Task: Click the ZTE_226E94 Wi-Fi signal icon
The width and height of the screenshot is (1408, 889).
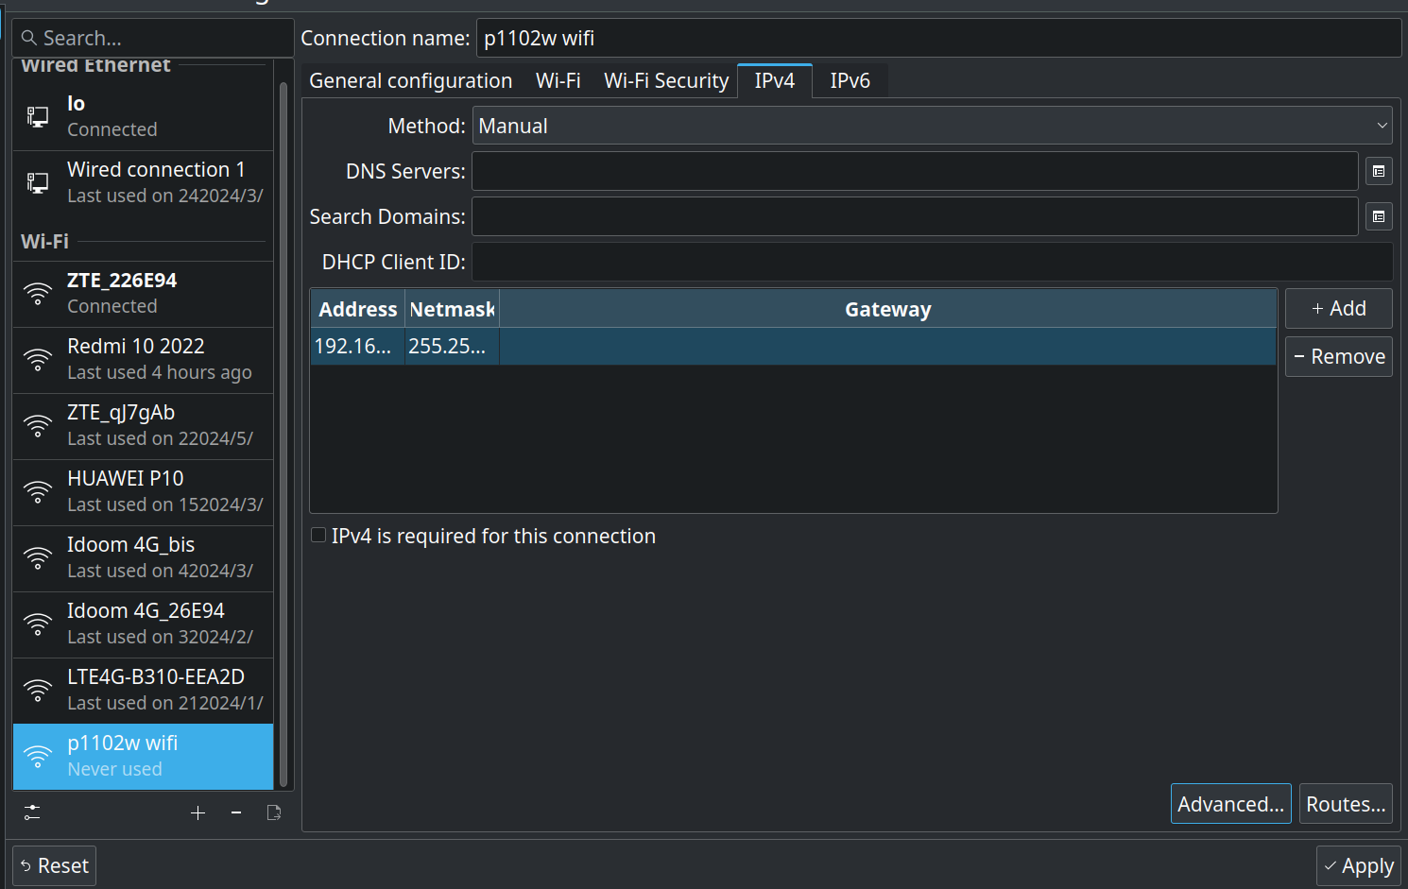Action: click(x=38, y=294)
